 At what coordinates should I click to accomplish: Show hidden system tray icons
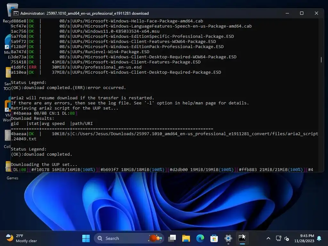268,238
